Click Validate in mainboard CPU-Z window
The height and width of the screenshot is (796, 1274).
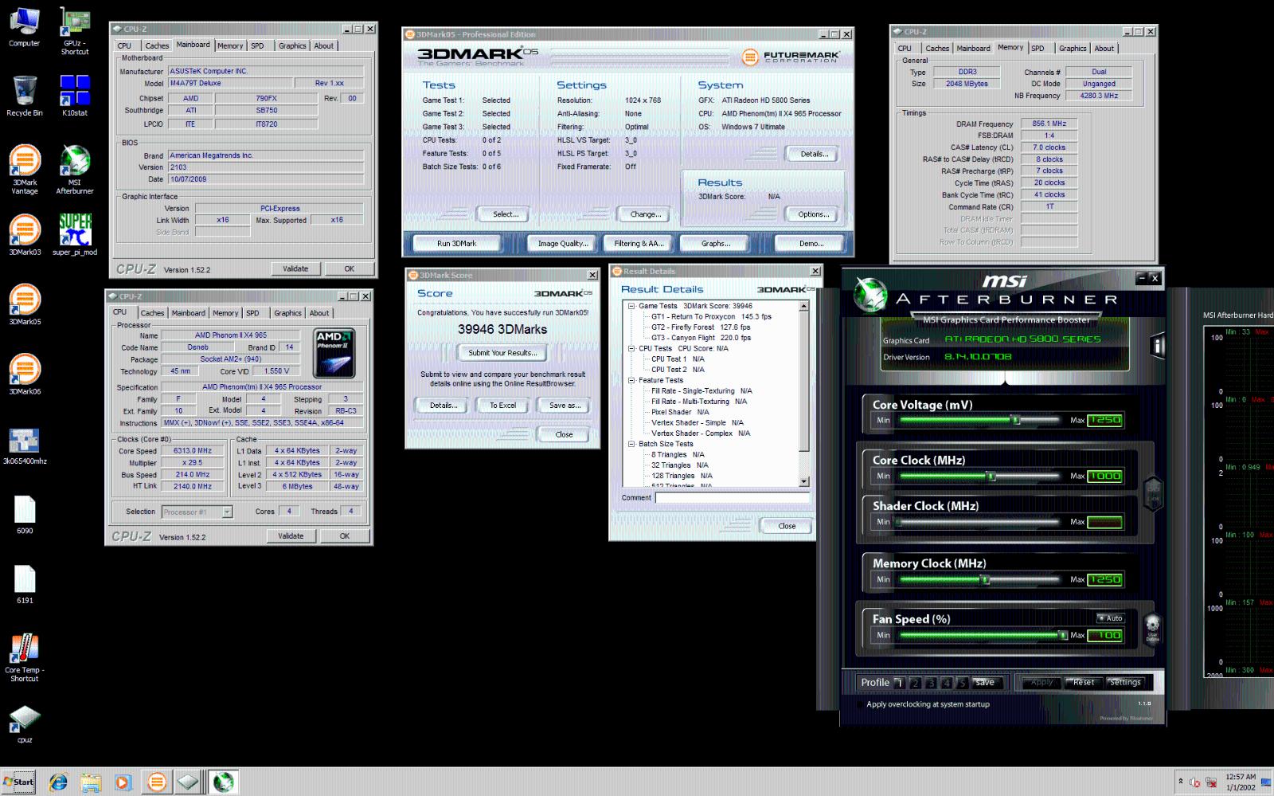[295, 269]
